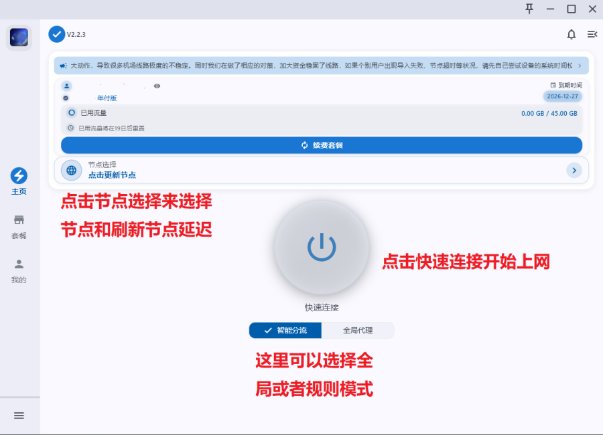Minimize the window
The width and height of the screenshot is (603, 435).
(550, 9)
